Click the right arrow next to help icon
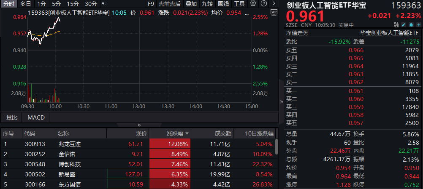The width and height of the screenshot is (423, 189). pos(274,4)
